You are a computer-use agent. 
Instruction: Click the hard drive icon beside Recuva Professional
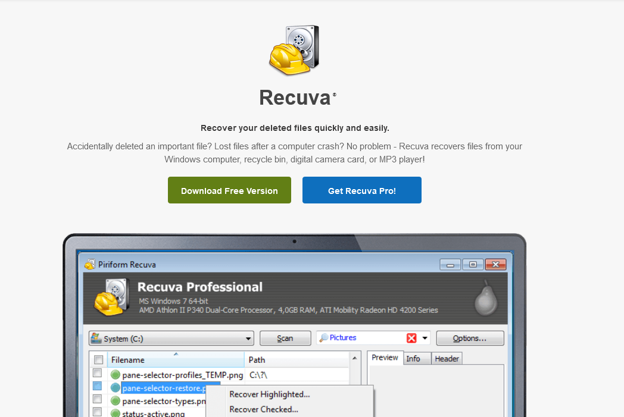(x=111, y=297)
